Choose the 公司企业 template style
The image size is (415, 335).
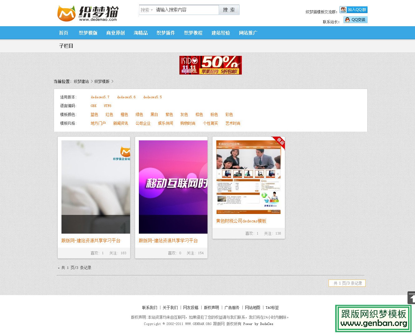143,123
